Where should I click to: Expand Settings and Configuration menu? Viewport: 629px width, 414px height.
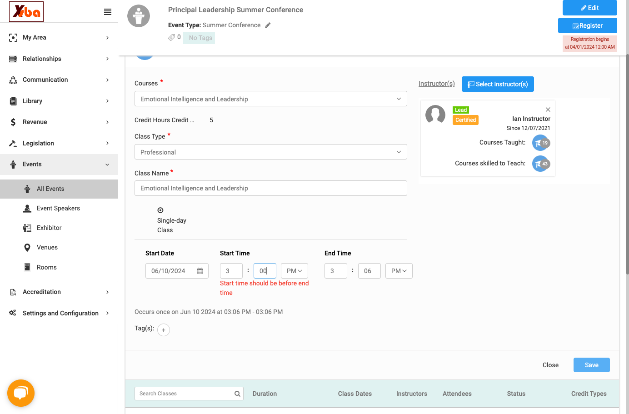pos(59,313)
